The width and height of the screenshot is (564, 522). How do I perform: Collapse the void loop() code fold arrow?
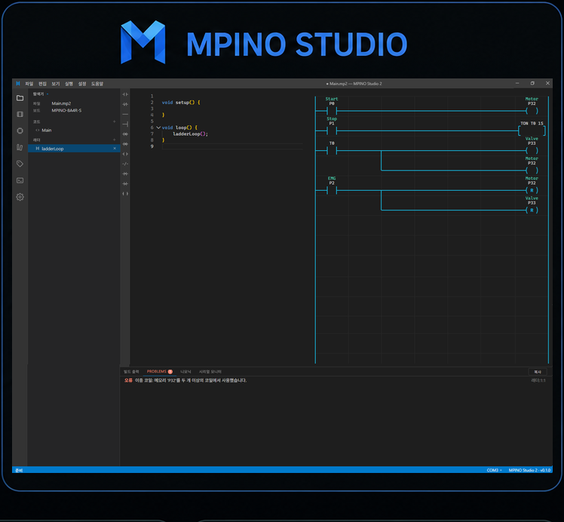(158, 127)
